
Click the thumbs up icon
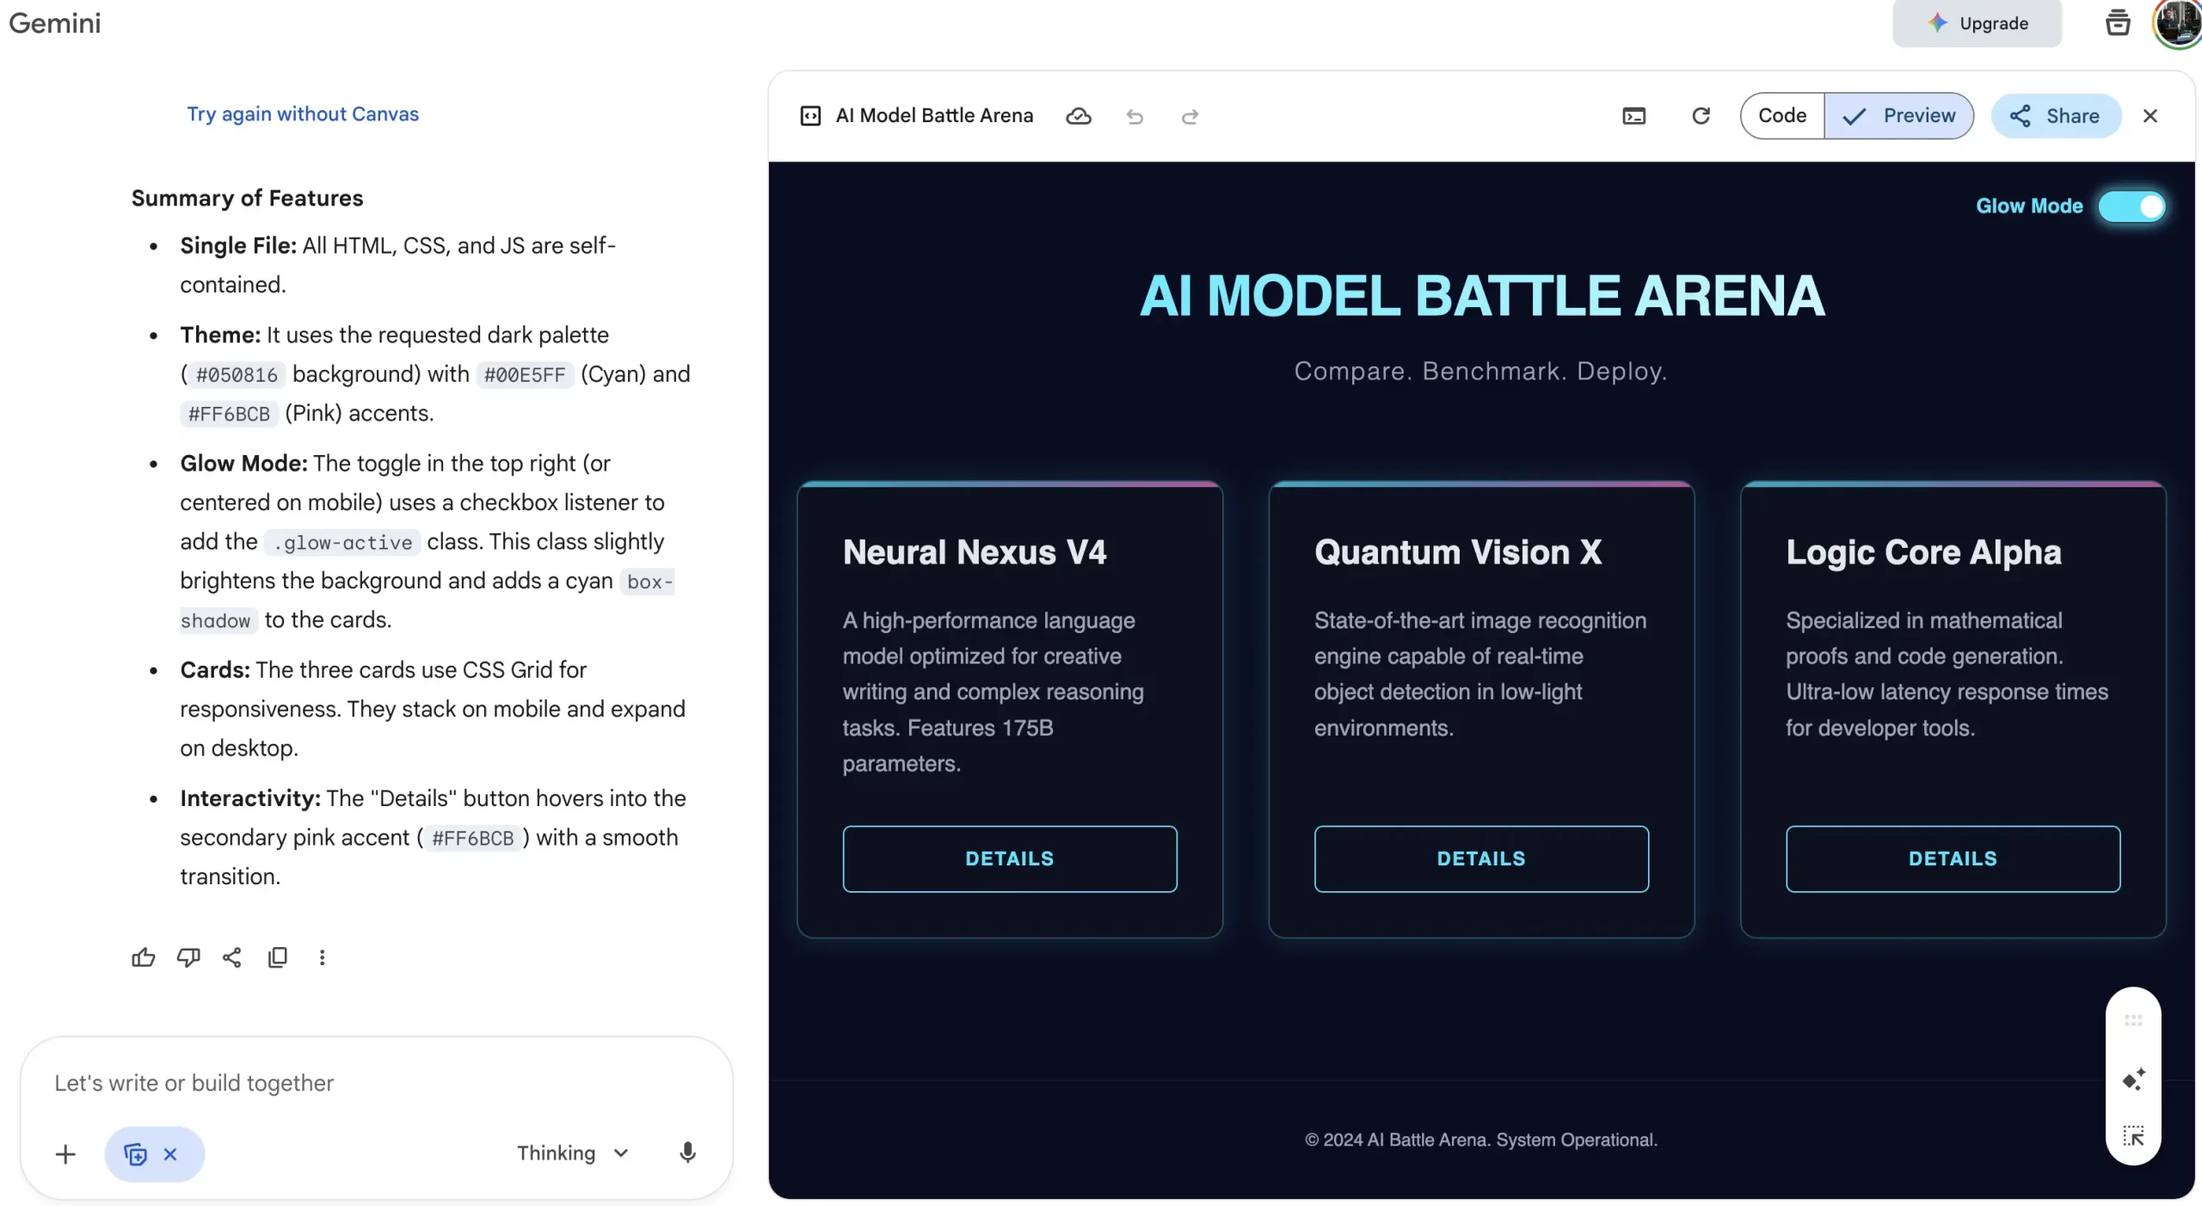(143, 957)
